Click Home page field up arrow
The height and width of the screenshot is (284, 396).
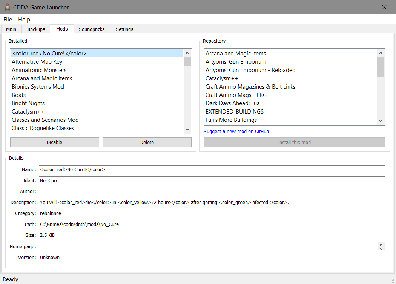click(381, 244)
